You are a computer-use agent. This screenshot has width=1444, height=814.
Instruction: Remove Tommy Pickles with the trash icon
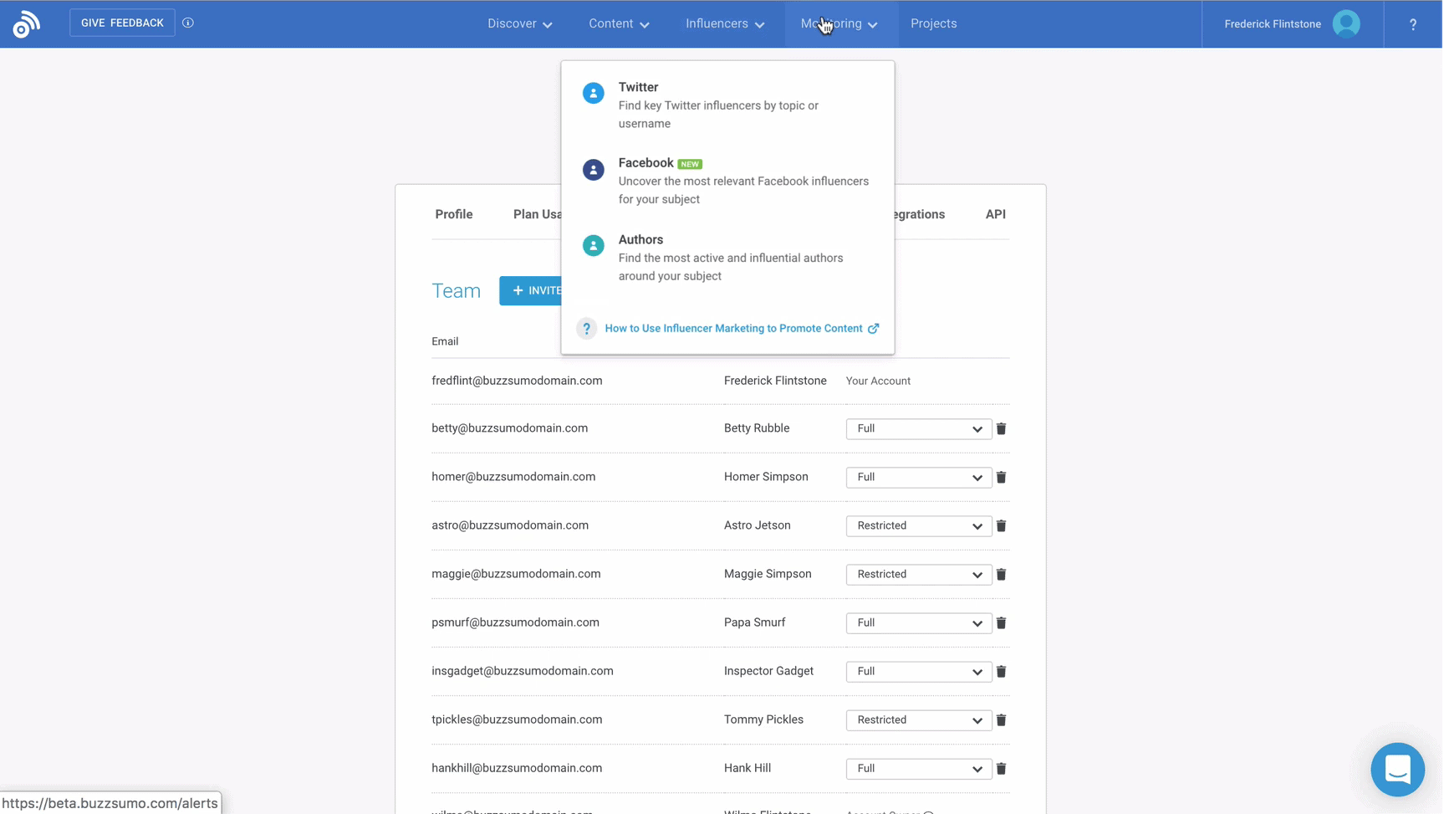(1001, 719)
